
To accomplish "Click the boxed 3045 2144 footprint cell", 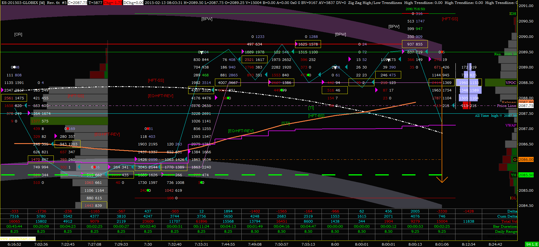I will (148, 167).
